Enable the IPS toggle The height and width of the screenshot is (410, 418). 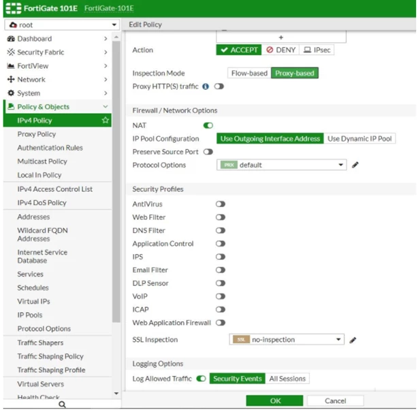pyautogui.click(x=221, y=257)
